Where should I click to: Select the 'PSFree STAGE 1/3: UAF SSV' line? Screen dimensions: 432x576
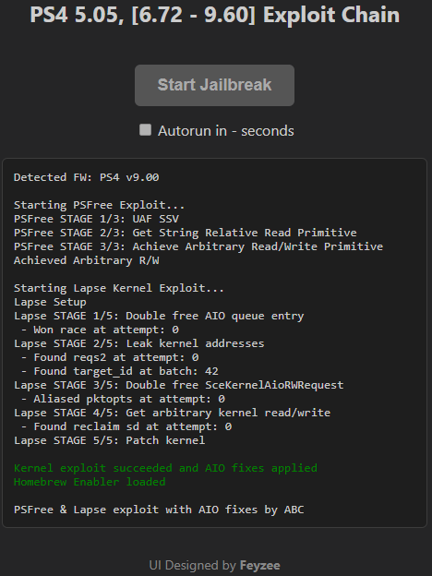(x=96, y=219)
